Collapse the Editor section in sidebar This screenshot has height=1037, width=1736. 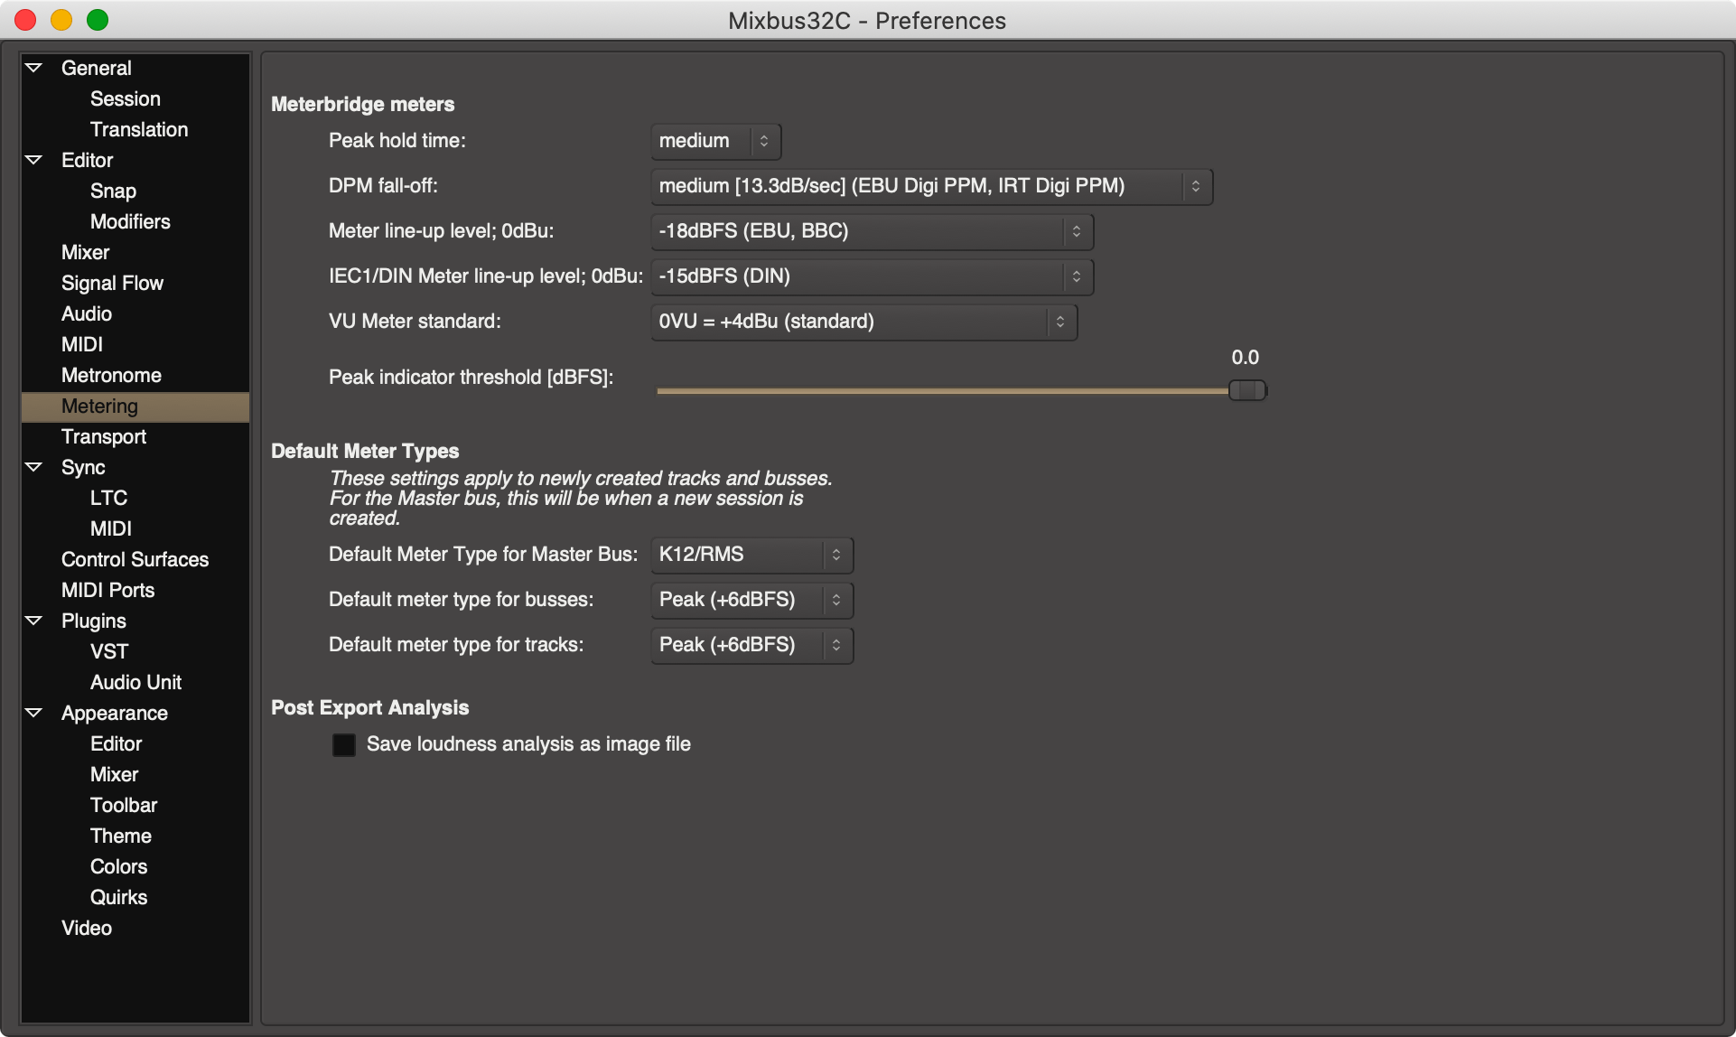pyautogui.click(x=35, y=159)
